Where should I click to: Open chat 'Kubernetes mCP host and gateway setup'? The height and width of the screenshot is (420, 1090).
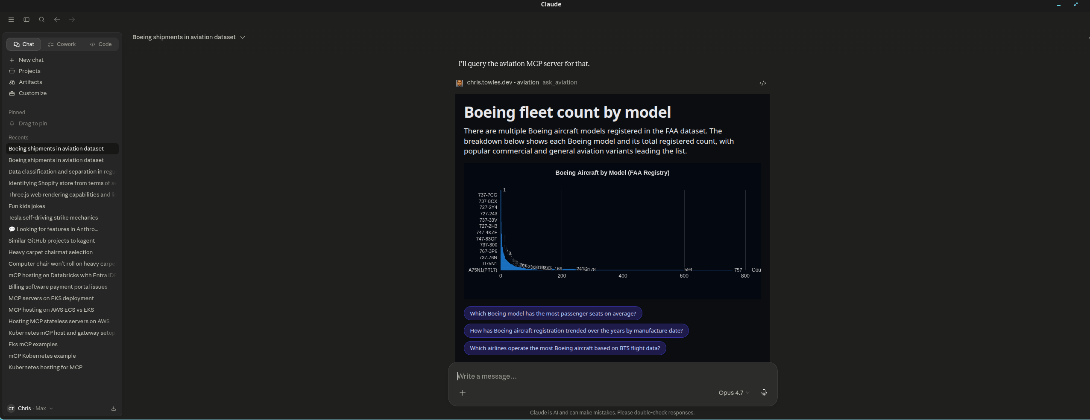click(x=62, y=333)
